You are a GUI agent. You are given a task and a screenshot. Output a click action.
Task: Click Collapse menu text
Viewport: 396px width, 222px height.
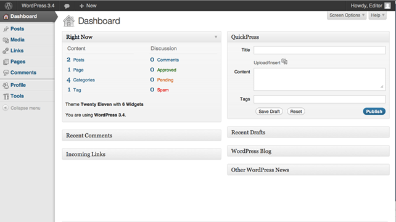25,108
